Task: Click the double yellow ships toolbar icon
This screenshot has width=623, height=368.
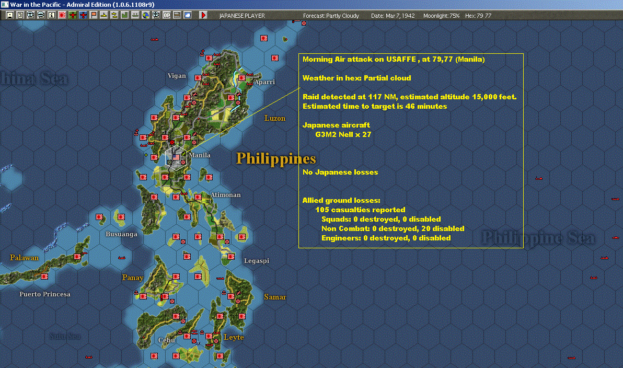Action: pyautogui.click(x=114, y=15)
